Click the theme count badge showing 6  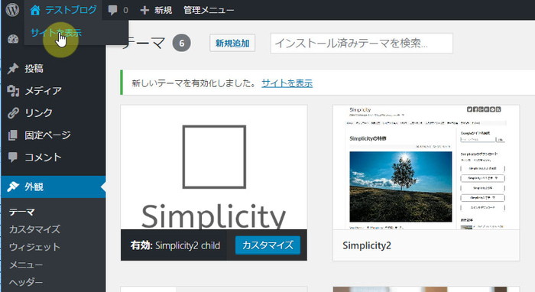pos(182,43)
